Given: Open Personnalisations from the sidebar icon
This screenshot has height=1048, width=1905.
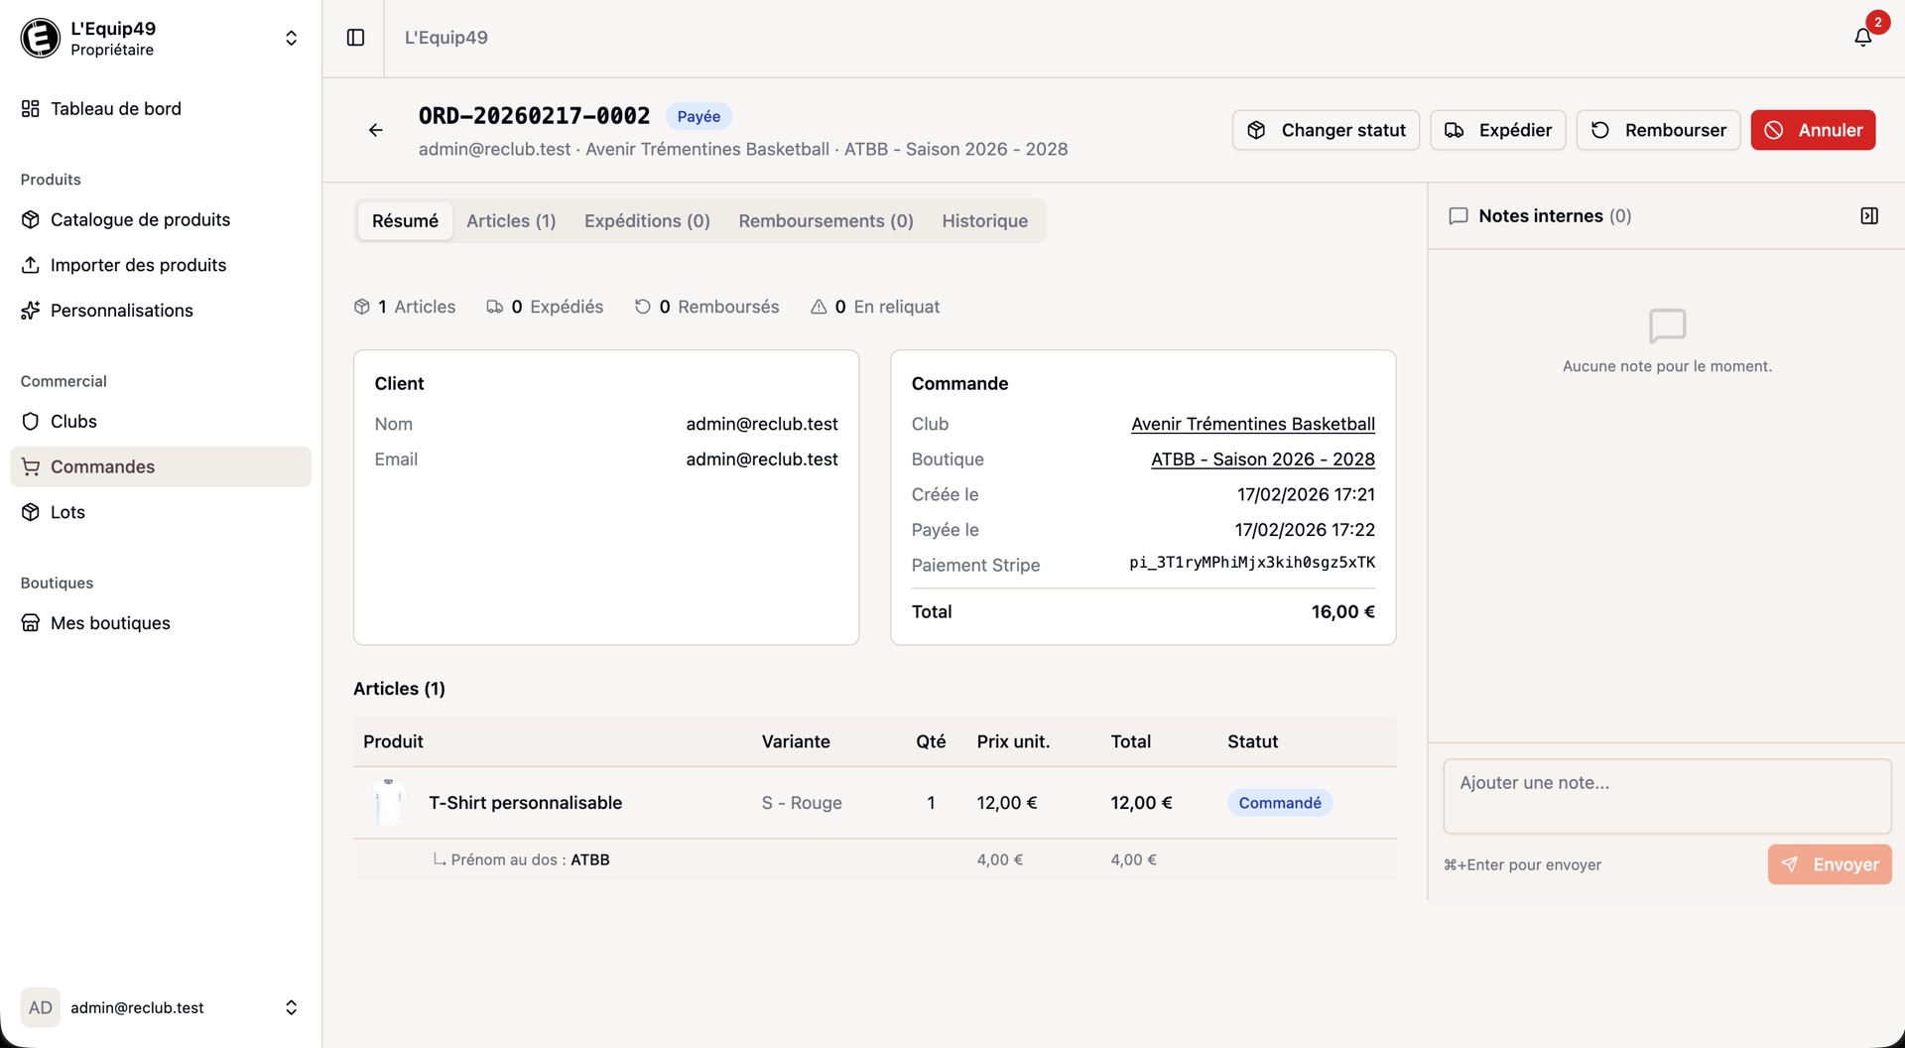Looking at the screenshot, I should click(x=31, y=310).
